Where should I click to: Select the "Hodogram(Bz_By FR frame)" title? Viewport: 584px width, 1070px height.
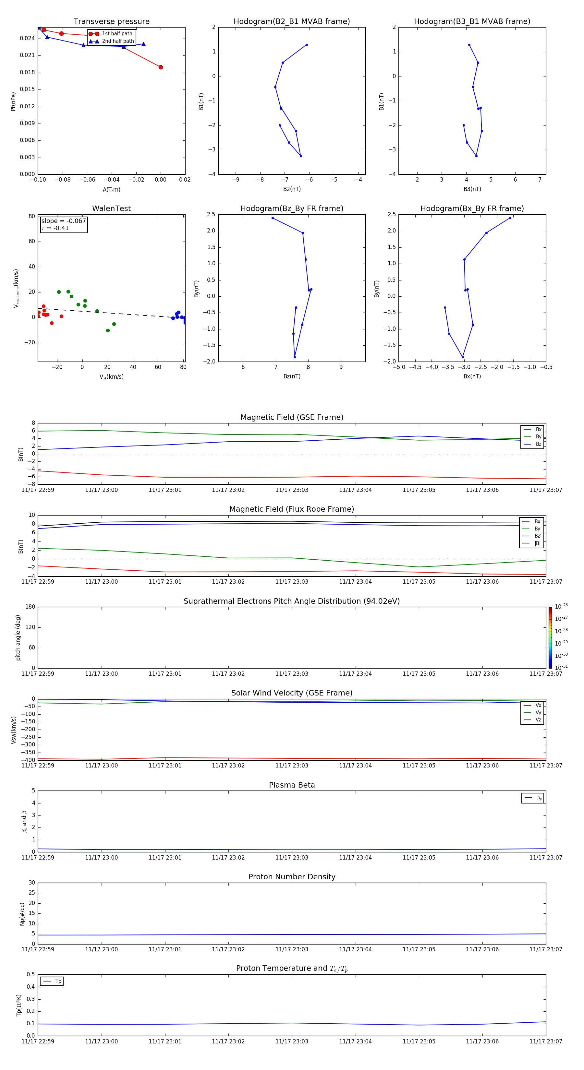pos(292,208)
